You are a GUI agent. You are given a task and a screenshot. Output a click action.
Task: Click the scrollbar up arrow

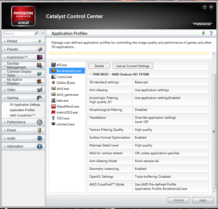coord(214,54)
